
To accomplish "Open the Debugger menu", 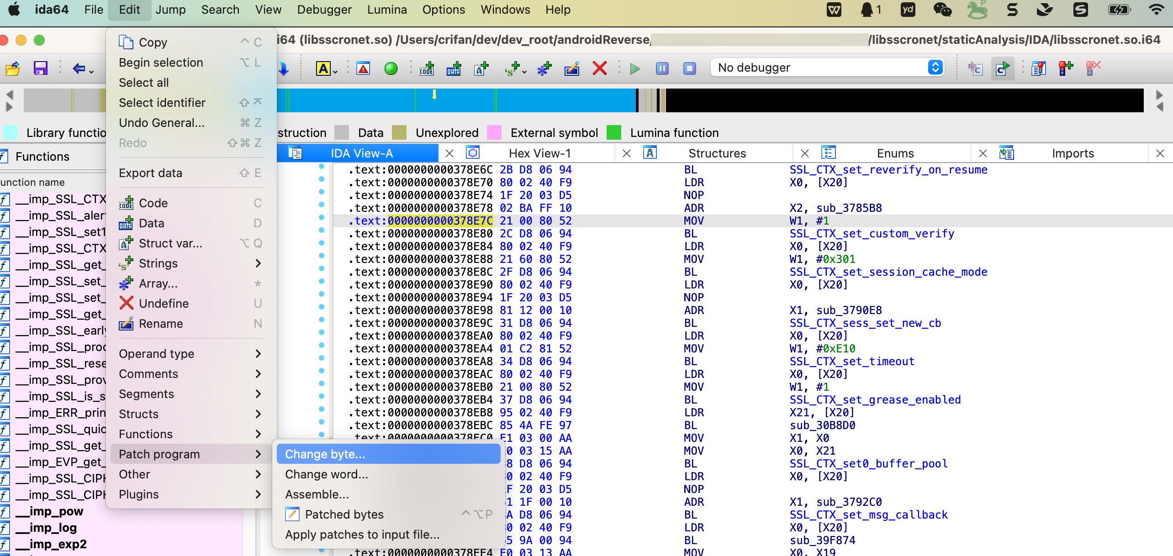I will coord(324,10).
